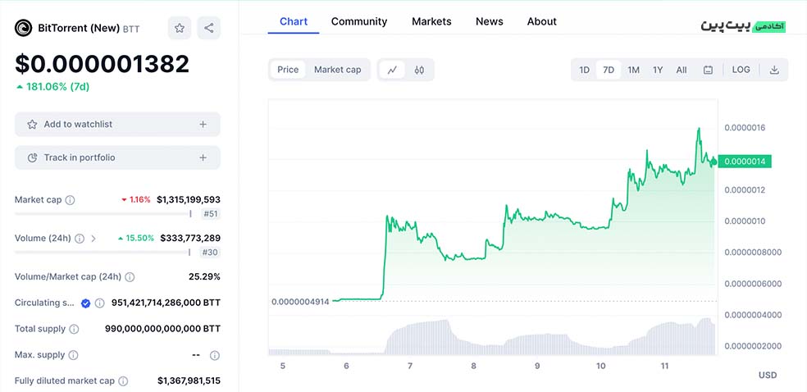
Task: Click the Market cap rank slider bar
Action: [103, 214]
